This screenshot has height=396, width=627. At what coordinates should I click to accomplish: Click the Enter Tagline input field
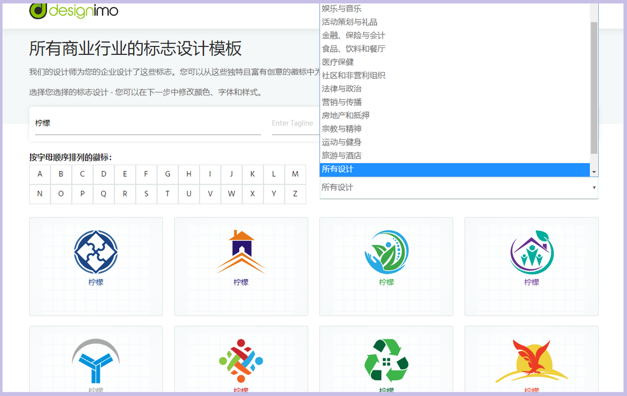pos(295,124)
